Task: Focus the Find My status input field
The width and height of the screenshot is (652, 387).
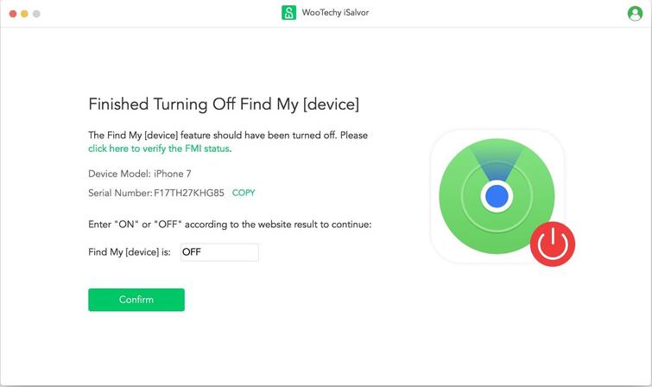Action: pyautogui.click(x=218, y=252)
